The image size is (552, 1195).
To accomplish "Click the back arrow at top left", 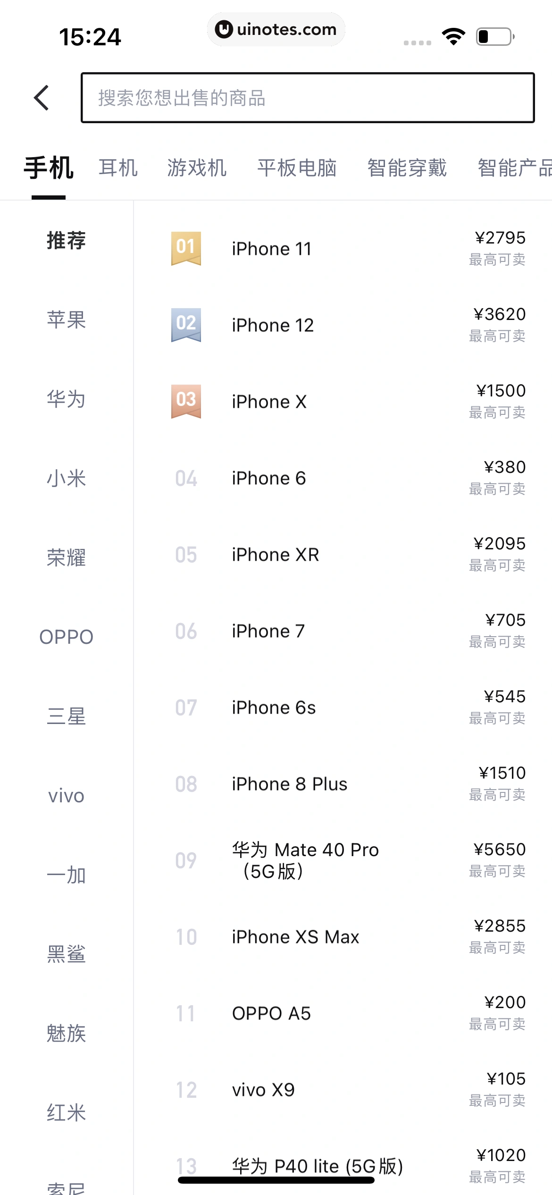I will (x=42, y=98).
